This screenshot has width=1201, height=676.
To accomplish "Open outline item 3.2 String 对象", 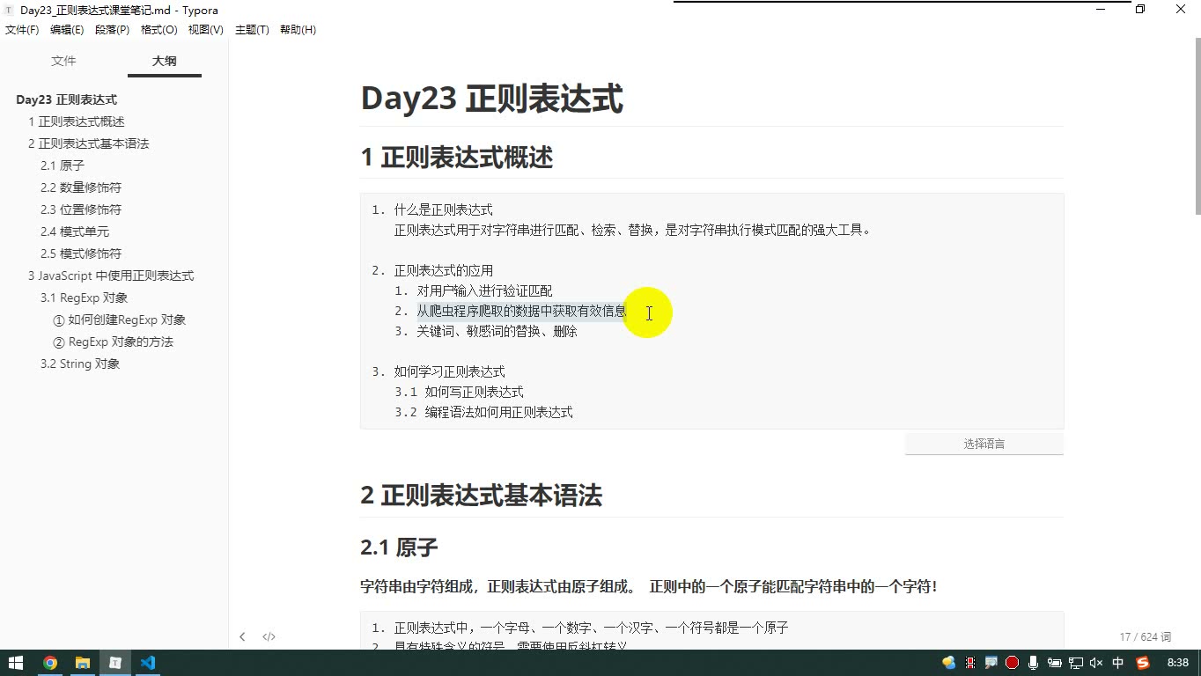I will [x=80, y=364].
